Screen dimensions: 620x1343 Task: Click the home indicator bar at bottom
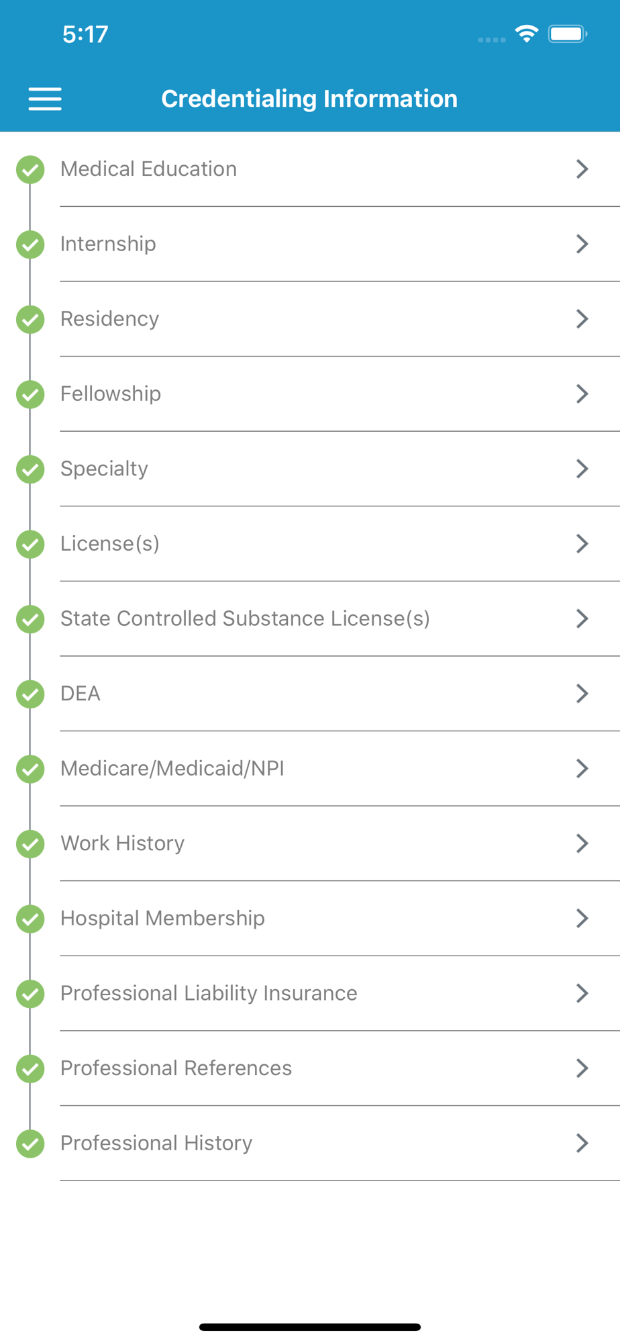click(x=309, y=1327)
